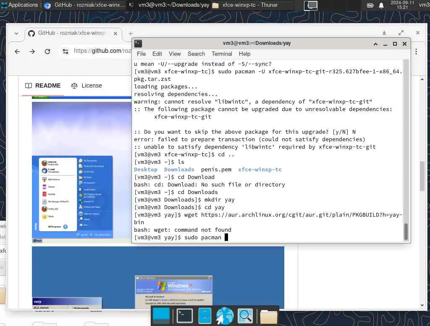Open the home folder icon in the dock

(268, 316)
